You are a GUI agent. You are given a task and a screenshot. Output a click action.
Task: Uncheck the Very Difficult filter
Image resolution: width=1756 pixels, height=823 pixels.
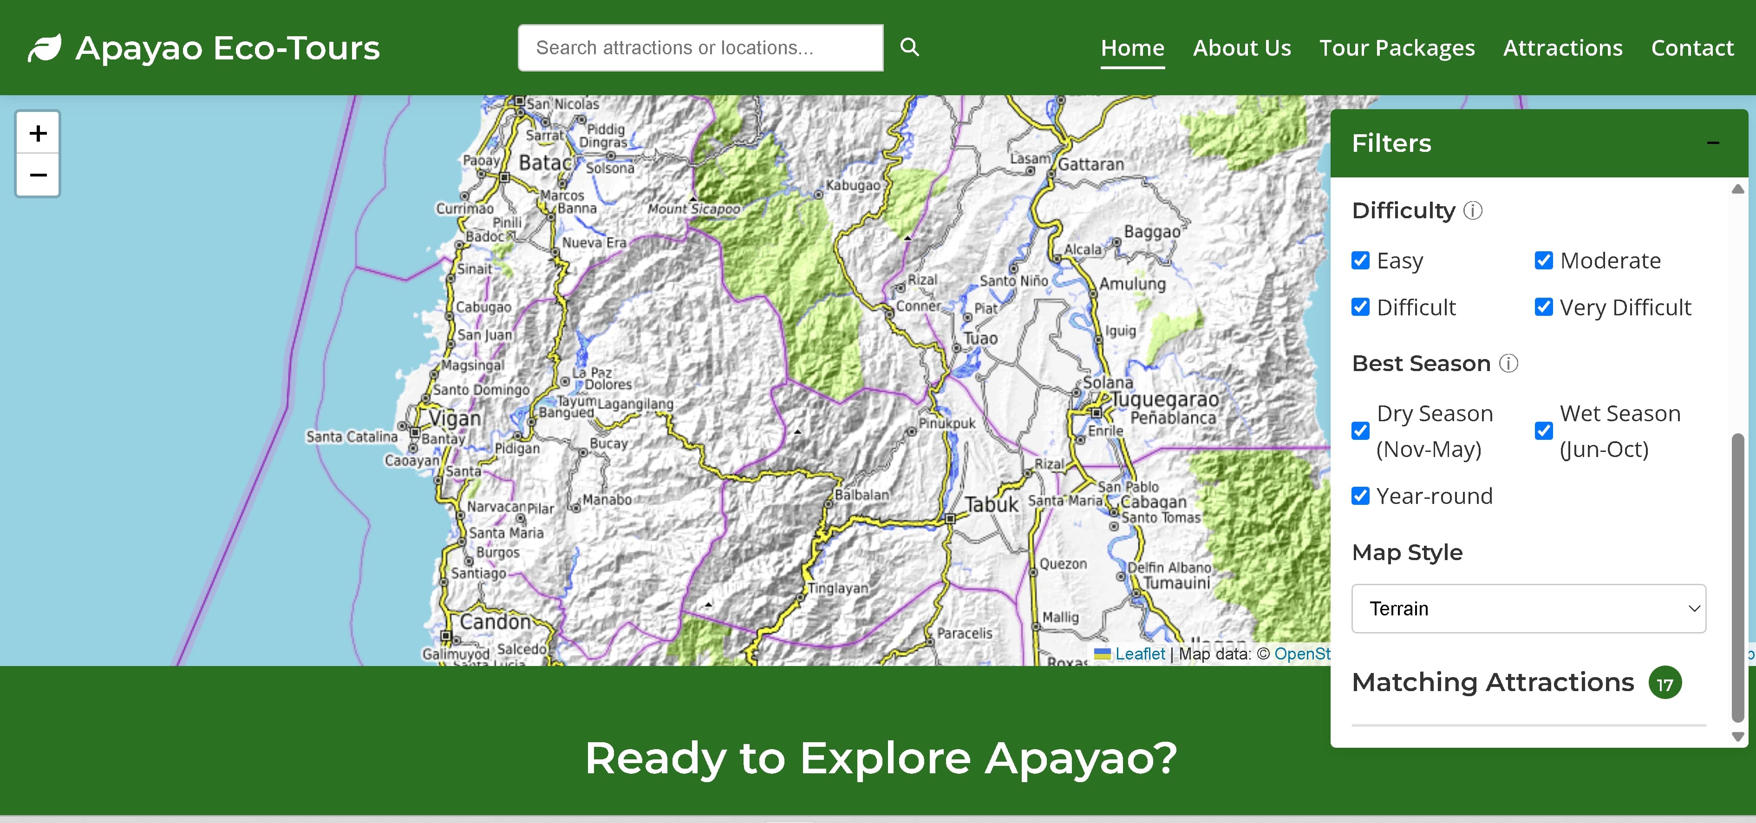(x=1543, y=307)
